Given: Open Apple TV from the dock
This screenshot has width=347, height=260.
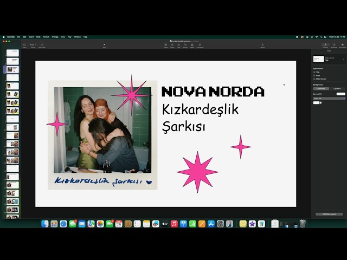Looking at the screenshot, I should (x=165, y=224).
